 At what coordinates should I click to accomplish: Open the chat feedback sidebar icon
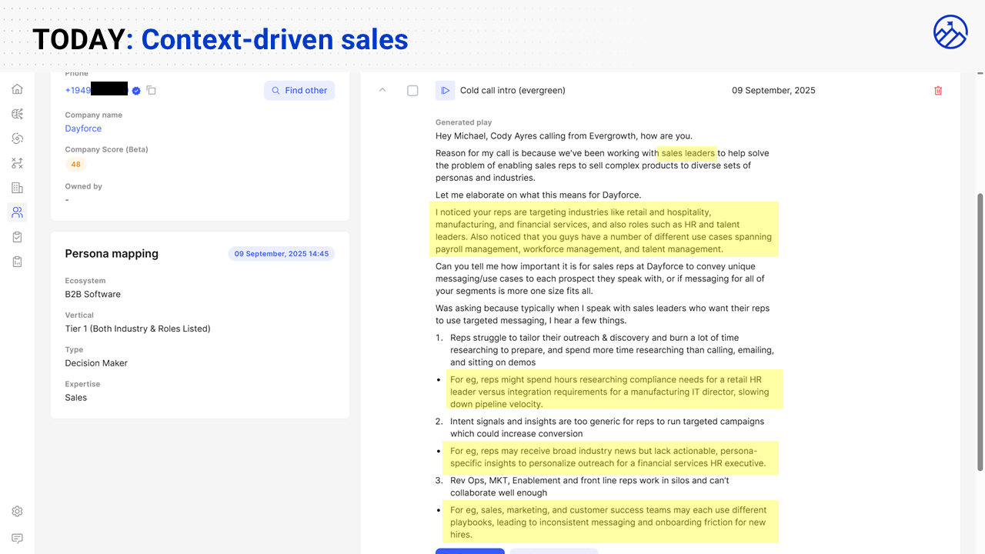pos(17,538)
